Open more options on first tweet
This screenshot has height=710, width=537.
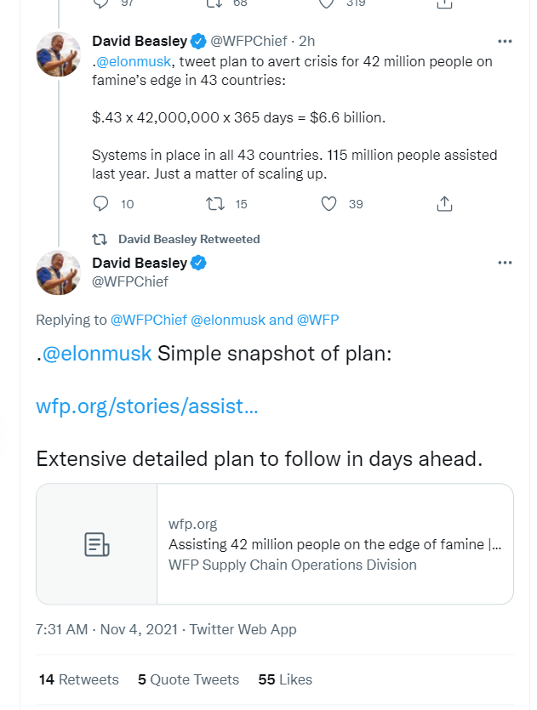tap(505, 41)
